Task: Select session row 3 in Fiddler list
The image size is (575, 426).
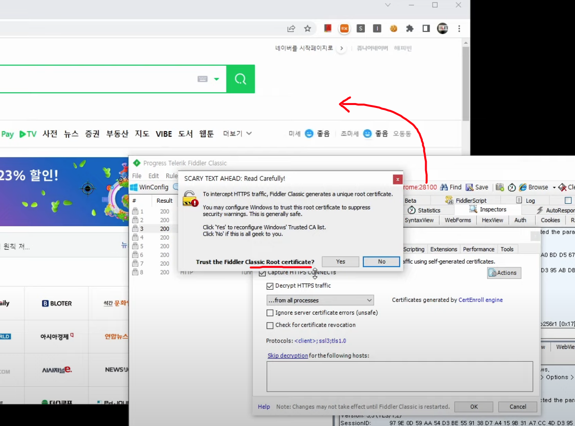Action: [x=154, y=229]
